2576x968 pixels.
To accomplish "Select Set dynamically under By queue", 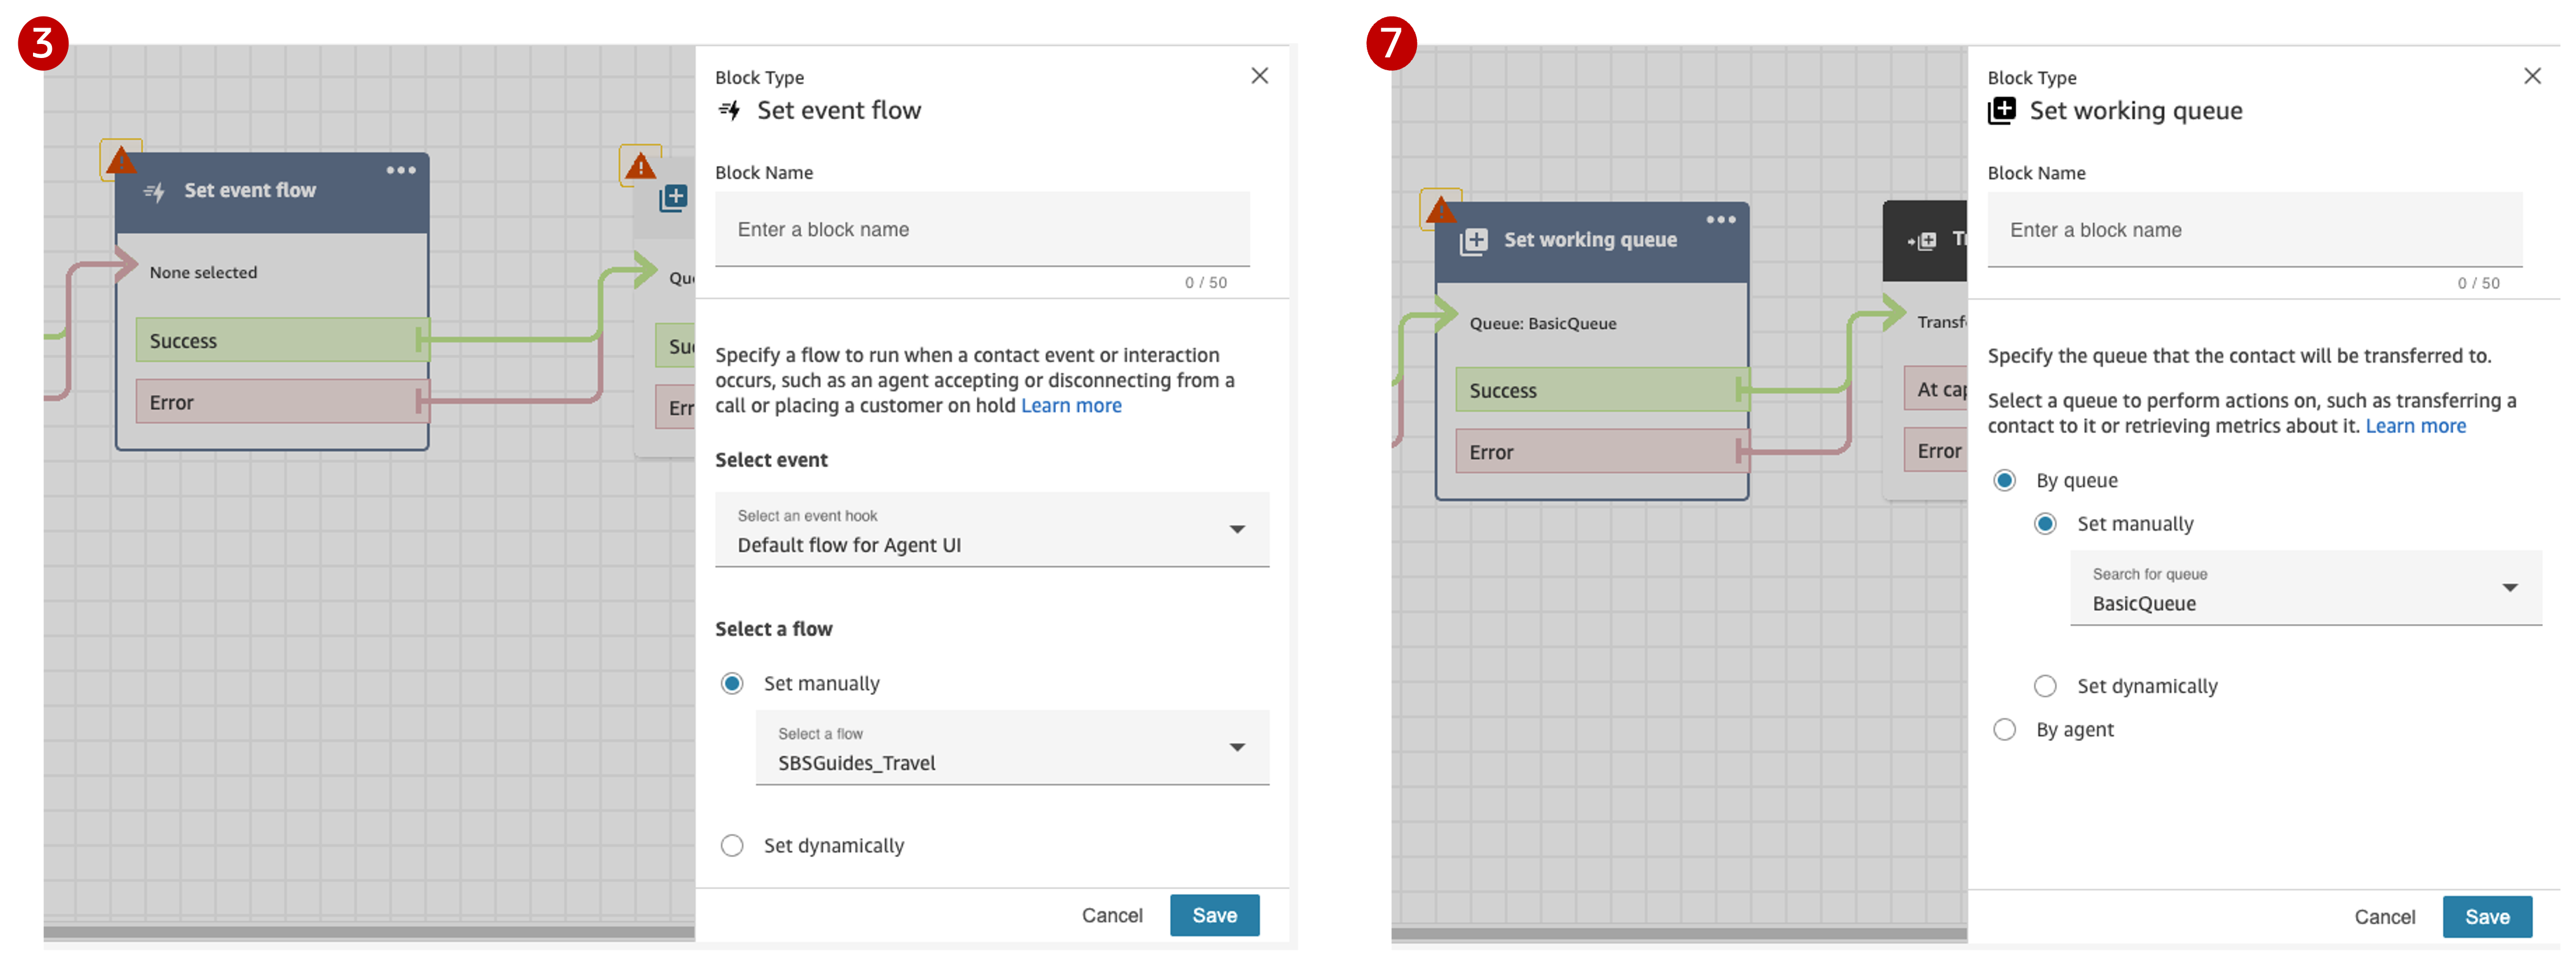I will tap(2046, 686).
